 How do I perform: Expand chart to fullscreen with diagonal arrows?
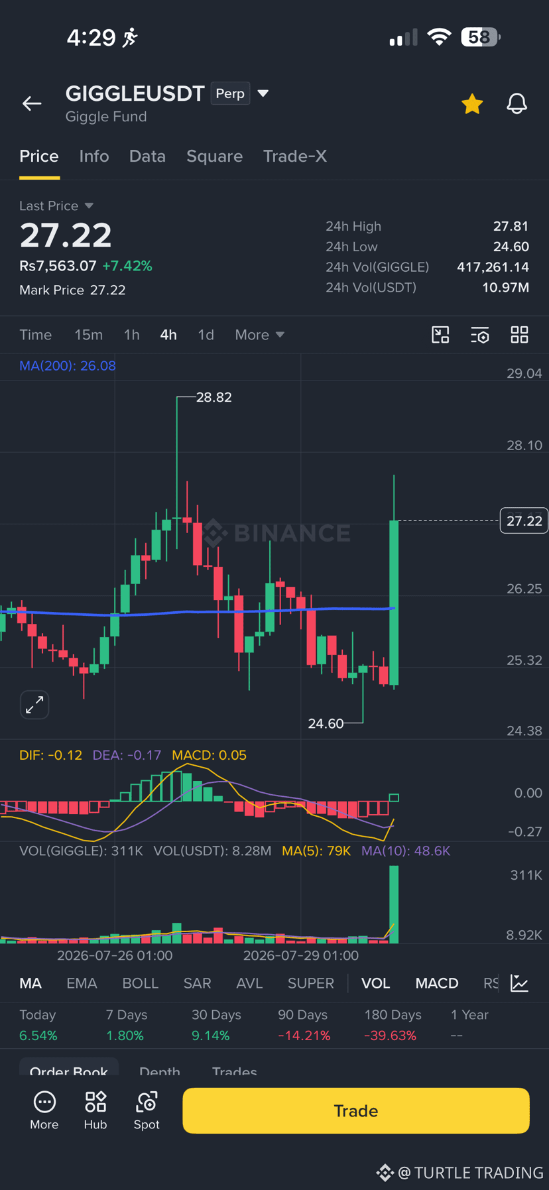(x=34, y=705)
